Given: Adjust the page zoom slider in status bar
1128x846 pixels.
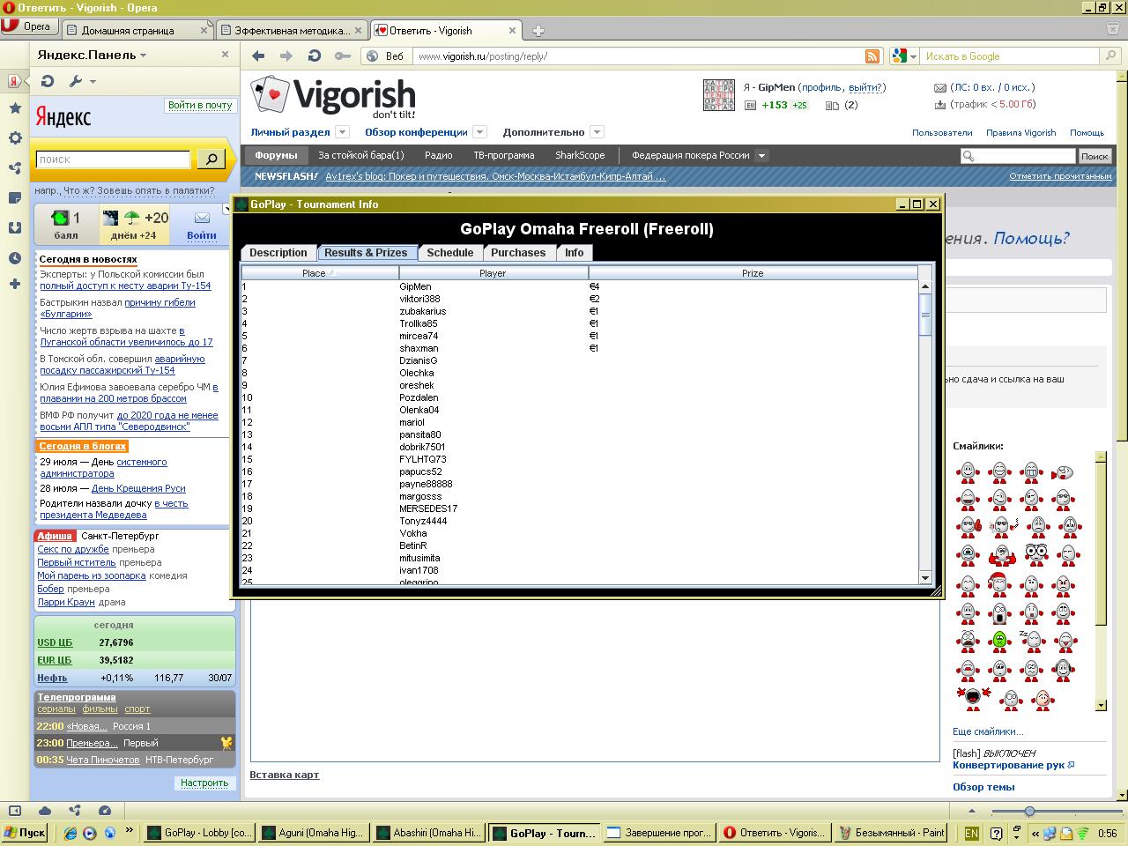Looking at the screenshot, I should point(1028,811).
